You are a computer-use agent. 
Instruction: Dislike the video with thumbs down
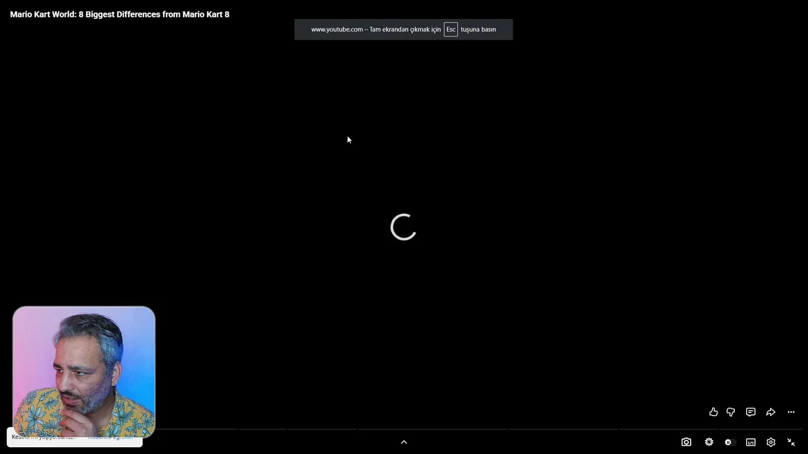731,412
